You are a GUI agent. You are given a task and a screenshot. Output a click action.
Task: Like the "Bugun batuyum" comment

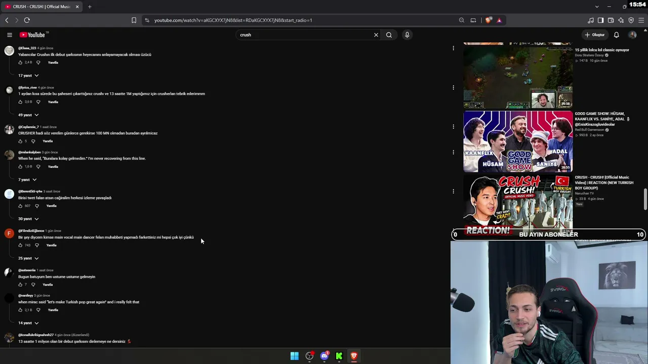20,285
